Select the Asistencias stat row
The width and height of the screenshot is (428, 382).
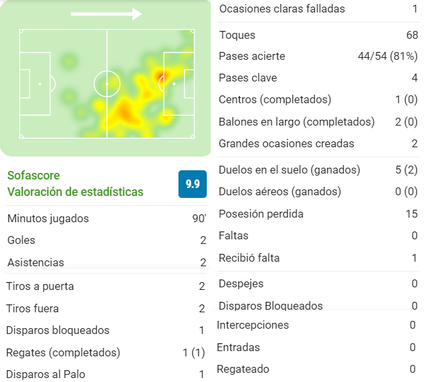[x=107, y=262]
